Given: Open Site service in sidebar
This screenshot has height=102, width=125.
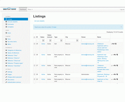Looking at the screenshot, I should [x=11, y=80].
